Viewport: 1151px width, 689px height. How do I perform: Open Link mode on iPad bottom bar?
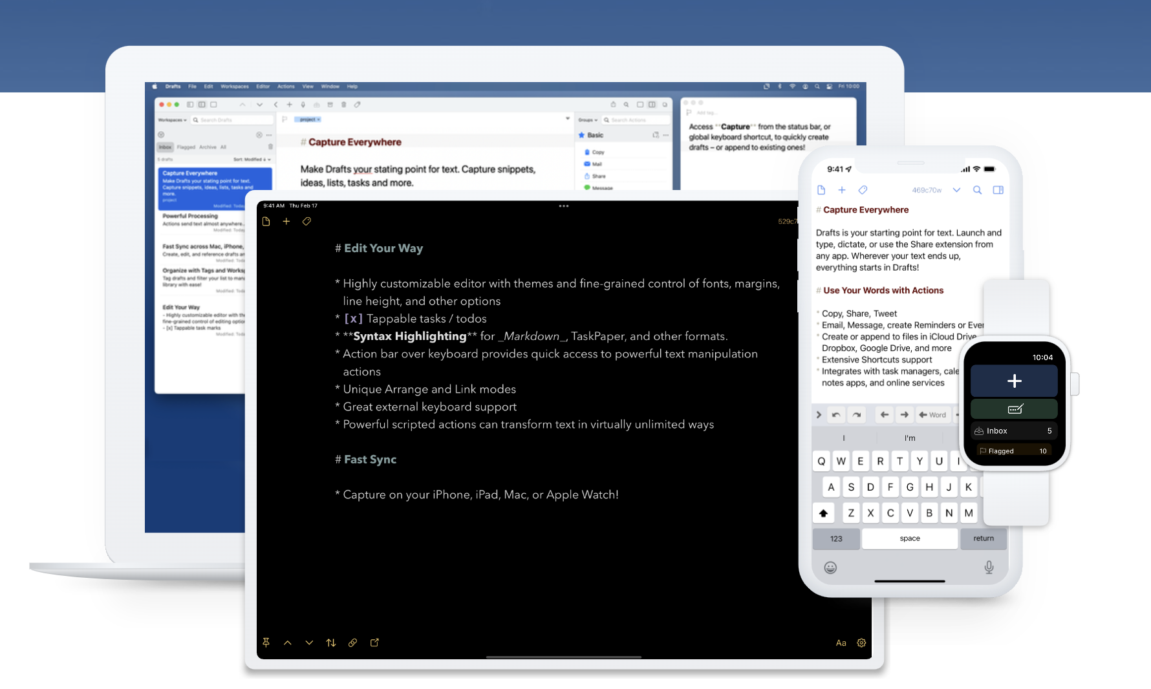pos(352,643)
